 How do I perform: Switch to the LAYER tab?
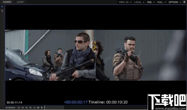[x=20, y=2]
